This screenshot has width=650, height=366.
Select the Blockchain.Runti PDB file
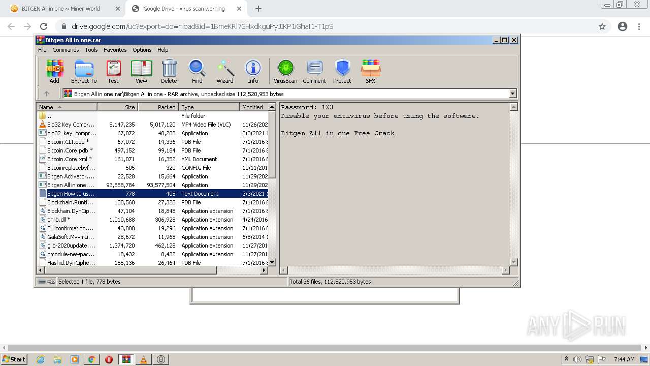[x=152, y=202]
